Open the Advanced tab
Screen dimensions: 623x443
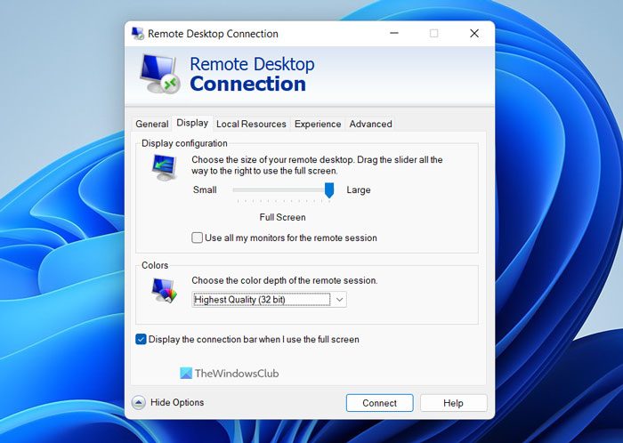(370, 124)
